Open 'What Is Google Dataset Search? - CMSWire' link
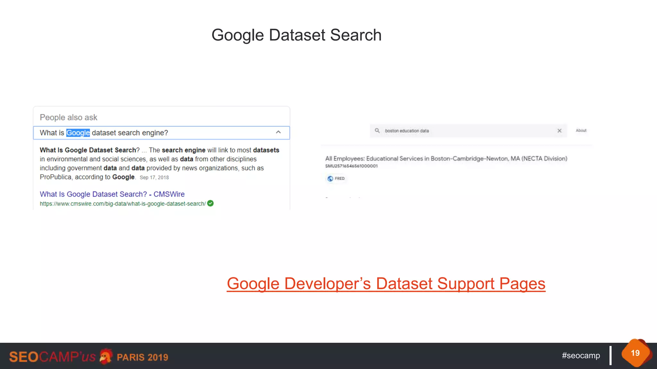 pos(112,194)
